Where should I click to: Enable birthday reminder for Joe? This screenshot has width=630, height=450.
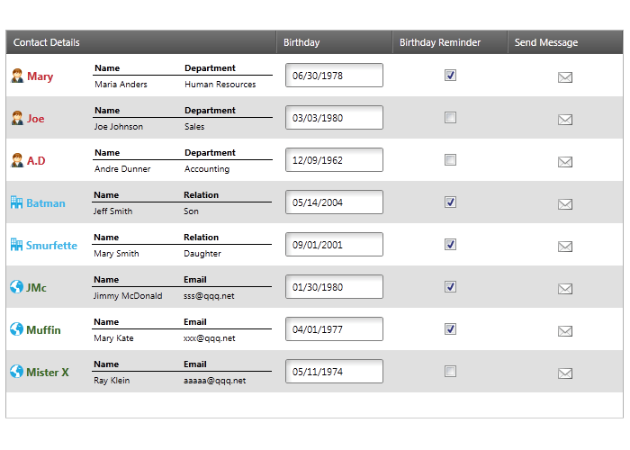pos(451,118)
